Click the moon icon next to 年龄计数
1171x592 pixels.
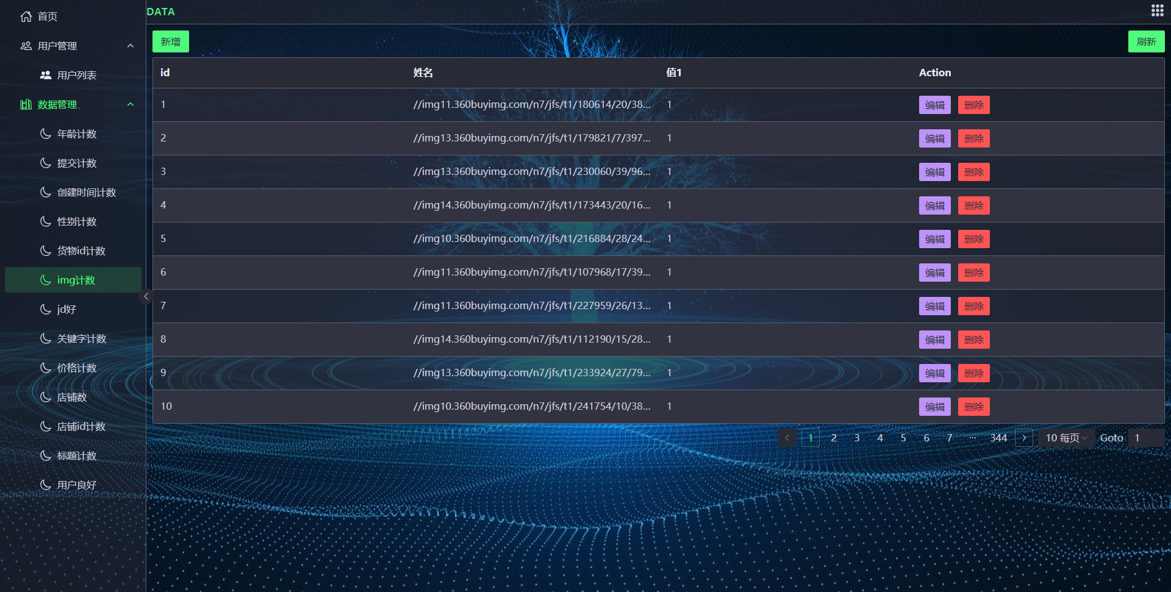[x=46, y=134]
